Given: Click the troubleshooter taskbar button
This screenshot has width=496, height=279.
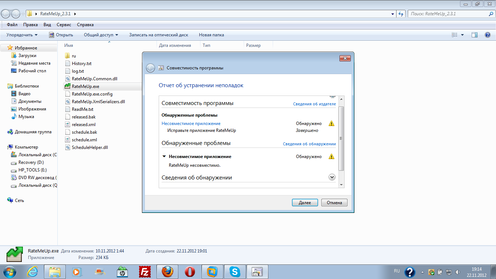Looking at the screenshot, I should pos(257,271).
